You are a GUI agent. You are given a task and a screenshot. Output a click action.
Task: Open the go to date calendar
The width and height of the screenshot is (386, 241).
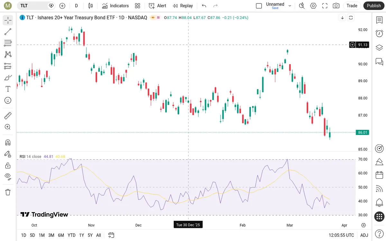[111, 235]
